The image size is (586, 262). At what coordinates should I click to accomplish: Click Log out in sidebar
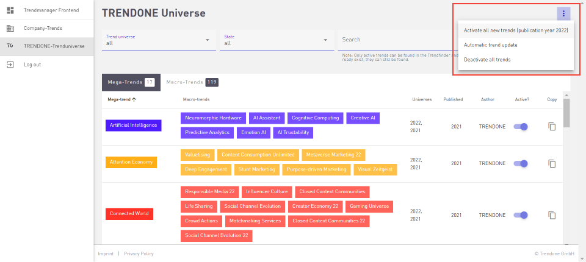click(x=47, y=65)
